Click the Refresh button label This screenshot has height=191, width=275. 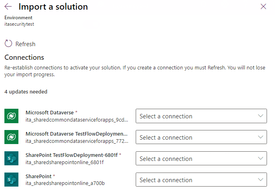tap(25, 44)
